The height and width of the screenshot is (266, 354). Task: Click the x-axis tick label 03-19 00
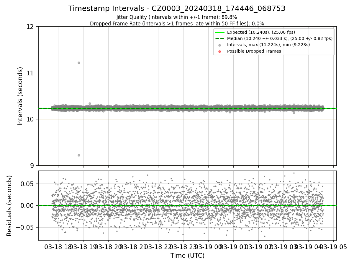pyautogui.click(x=208, y=247)
